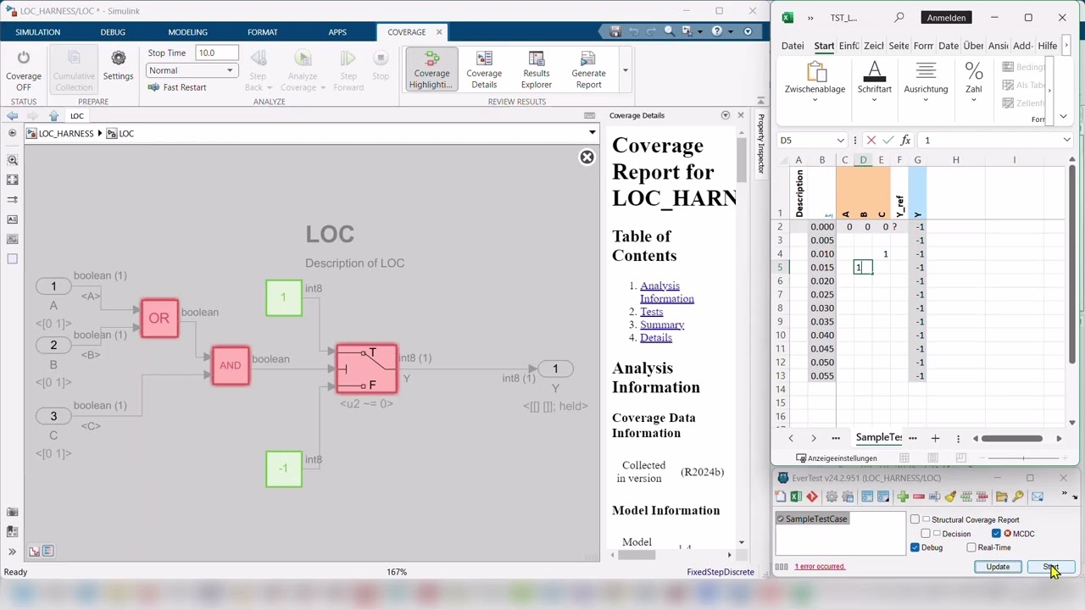Switch to the MODELING tab
The image size is (1085, 610).
click(x=187, y=32)
